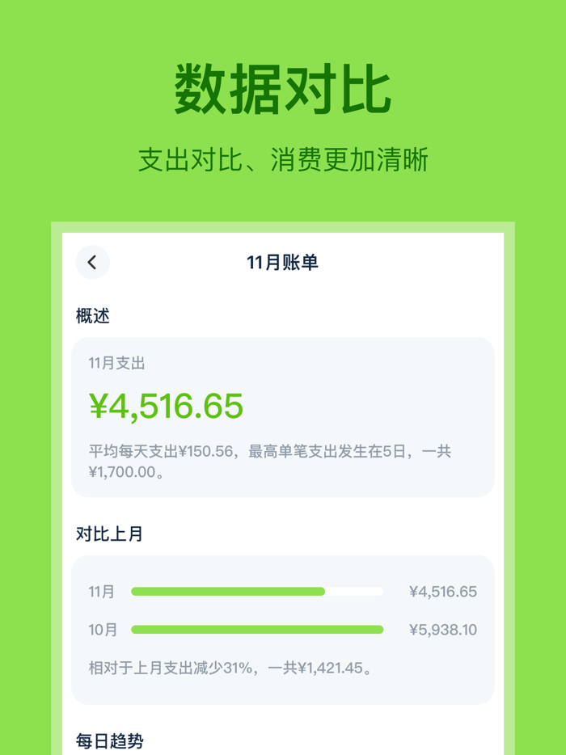
Task: Tap the 11月 row label
Action: click(99, 592)
